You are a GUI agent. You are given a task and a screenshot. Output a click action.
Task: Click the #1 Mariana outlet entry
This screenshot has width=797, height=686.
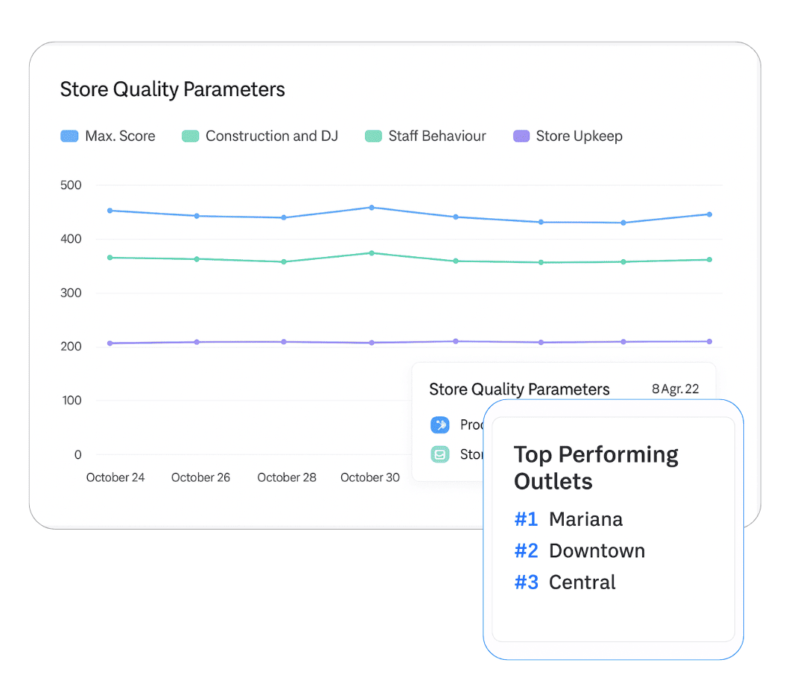point(568,519)
